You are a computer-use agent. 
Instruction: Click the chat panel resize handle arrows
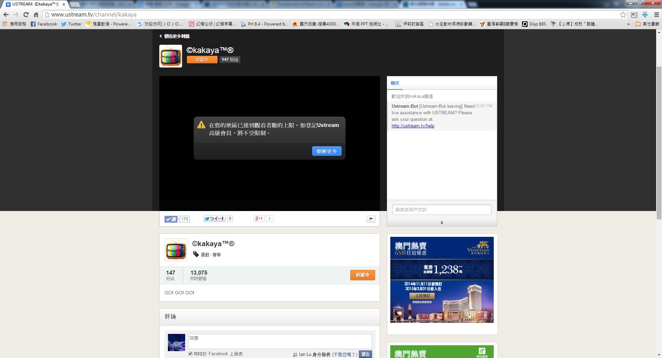coord(442,223)
